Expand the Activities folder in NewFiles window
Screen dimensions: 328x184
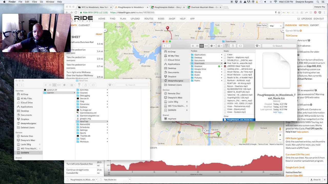(x=107, y=90)
